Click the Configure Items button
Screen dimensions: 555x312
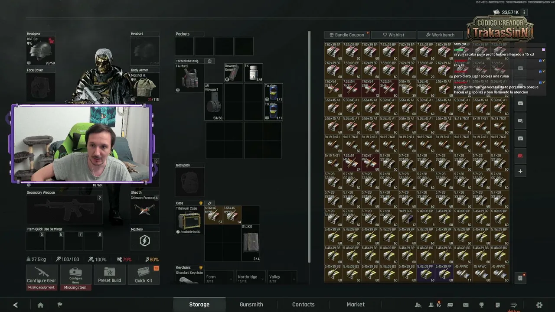[x=75, y=275]
